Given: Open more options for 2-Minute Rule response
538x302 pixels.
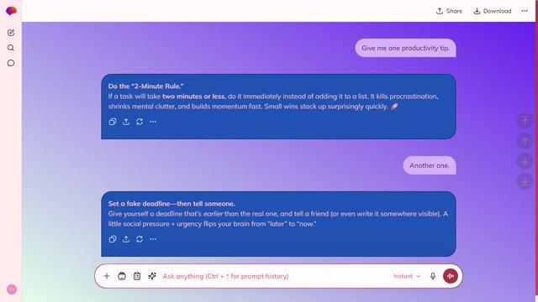Looking at the screenshot, I should (x=153, y=122).
